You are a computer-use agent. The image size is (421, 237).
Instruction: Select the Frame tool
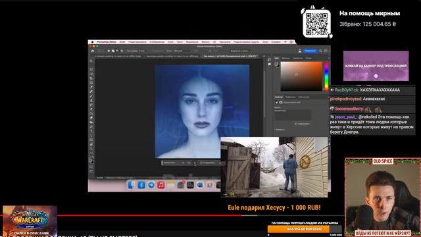[91, 82]
